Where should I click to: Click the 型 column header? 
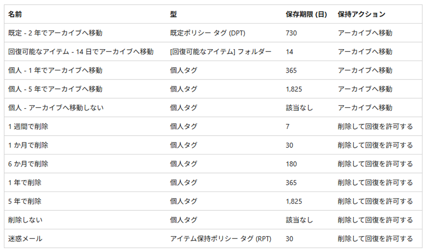point(173,14)
